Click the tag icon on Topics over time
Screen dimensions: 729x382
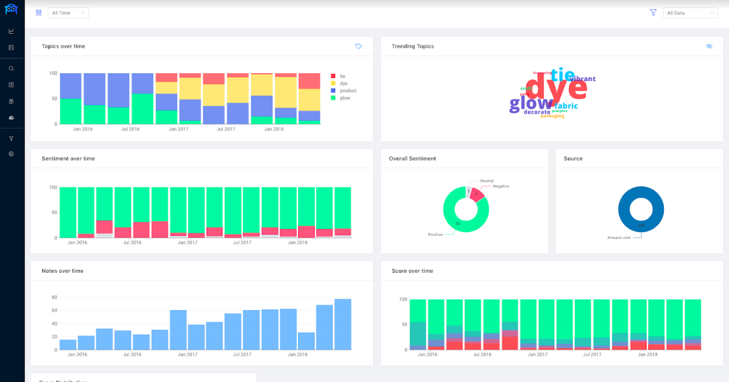pos(358,46)
